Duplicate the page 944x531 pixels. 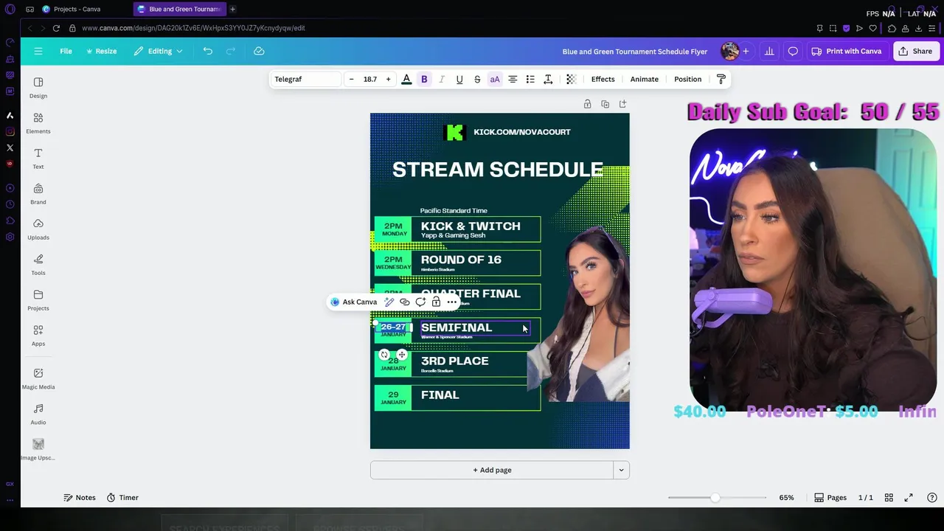[605, 104]
